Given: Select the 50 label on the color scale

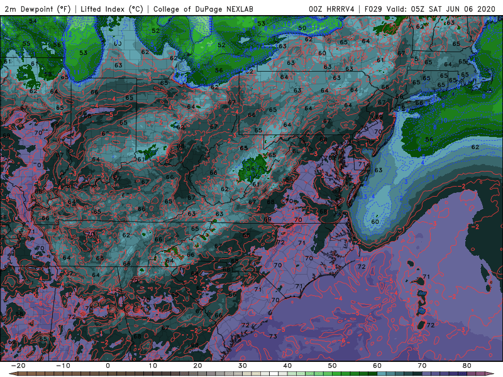Looking at the screenshot, I should pyautogui.click(x=333, y=366).
